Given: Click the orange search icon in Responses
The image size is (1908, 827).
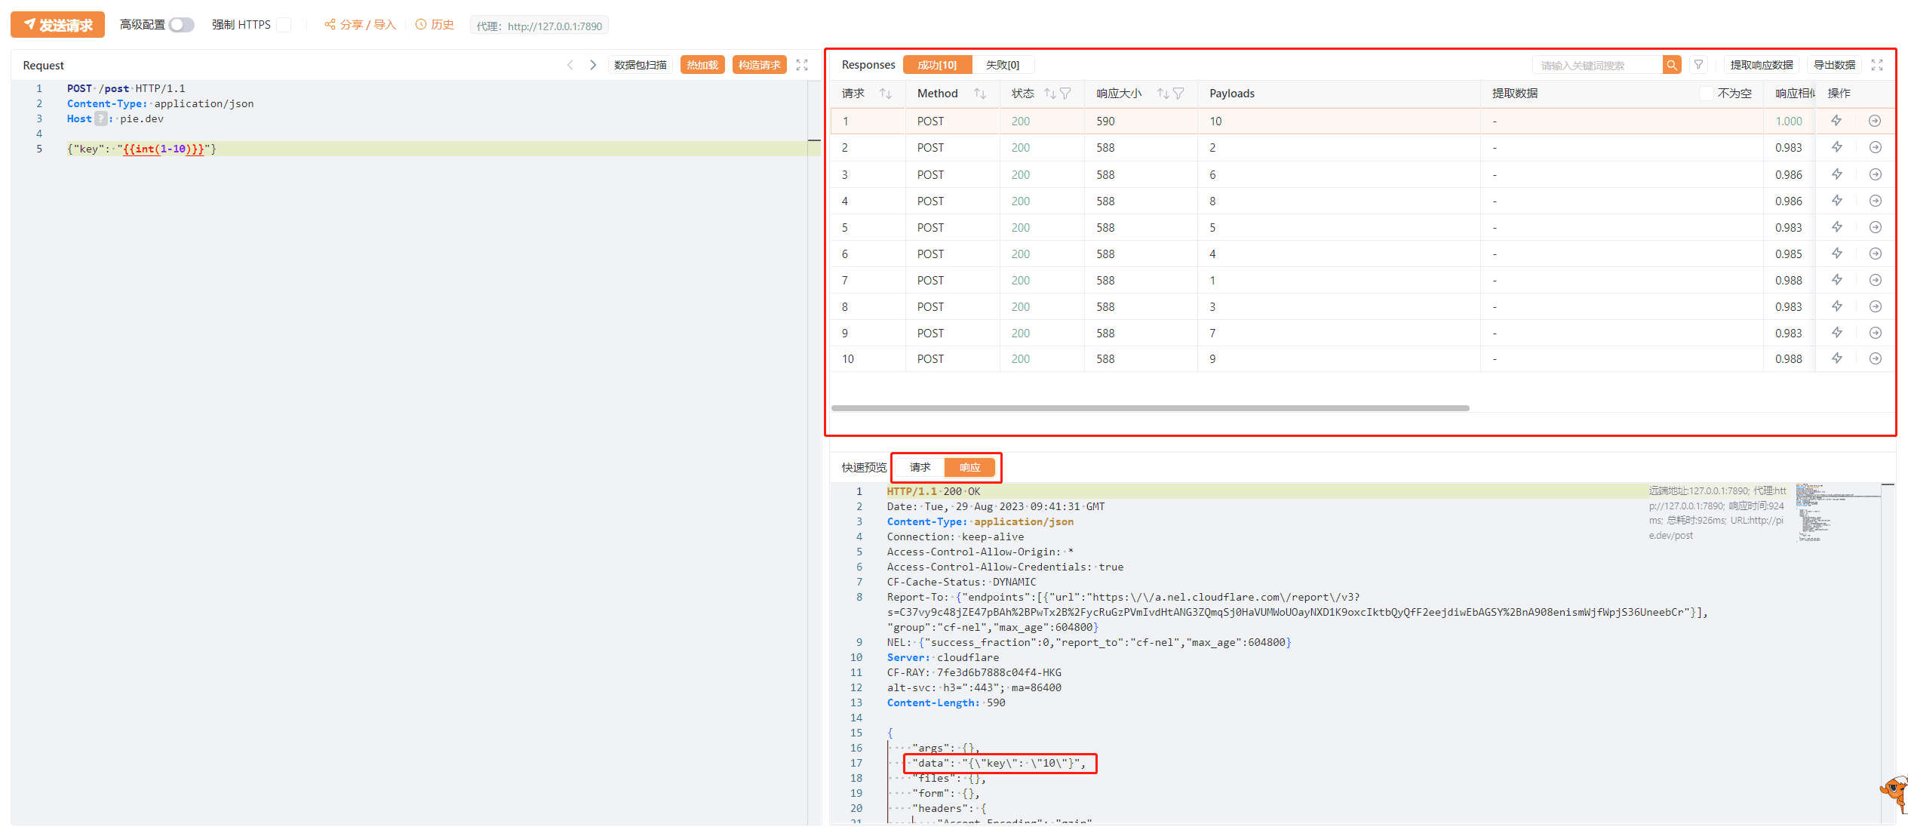Looking at the screenshot, I should click(x=1671, y=65).
